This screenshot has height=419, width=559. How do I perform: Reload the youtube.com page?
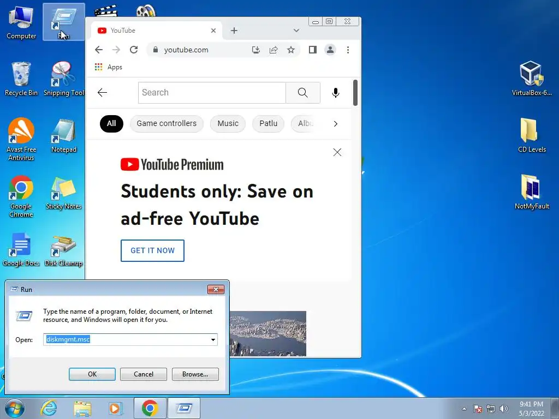(134, 50)
